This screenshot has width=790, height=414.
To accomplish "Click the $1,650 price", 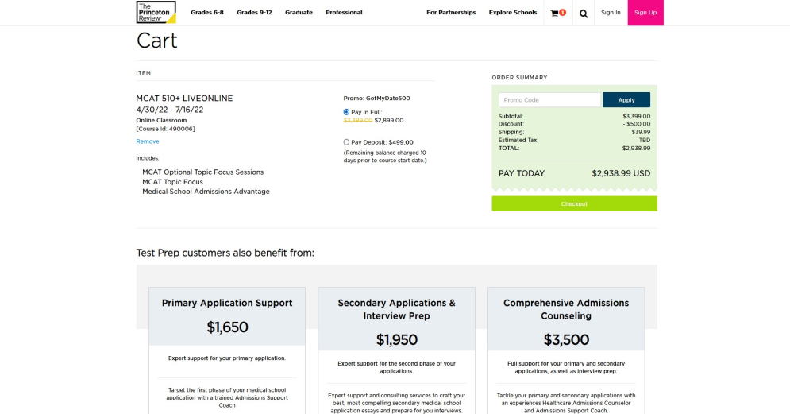I will [227, 327].
